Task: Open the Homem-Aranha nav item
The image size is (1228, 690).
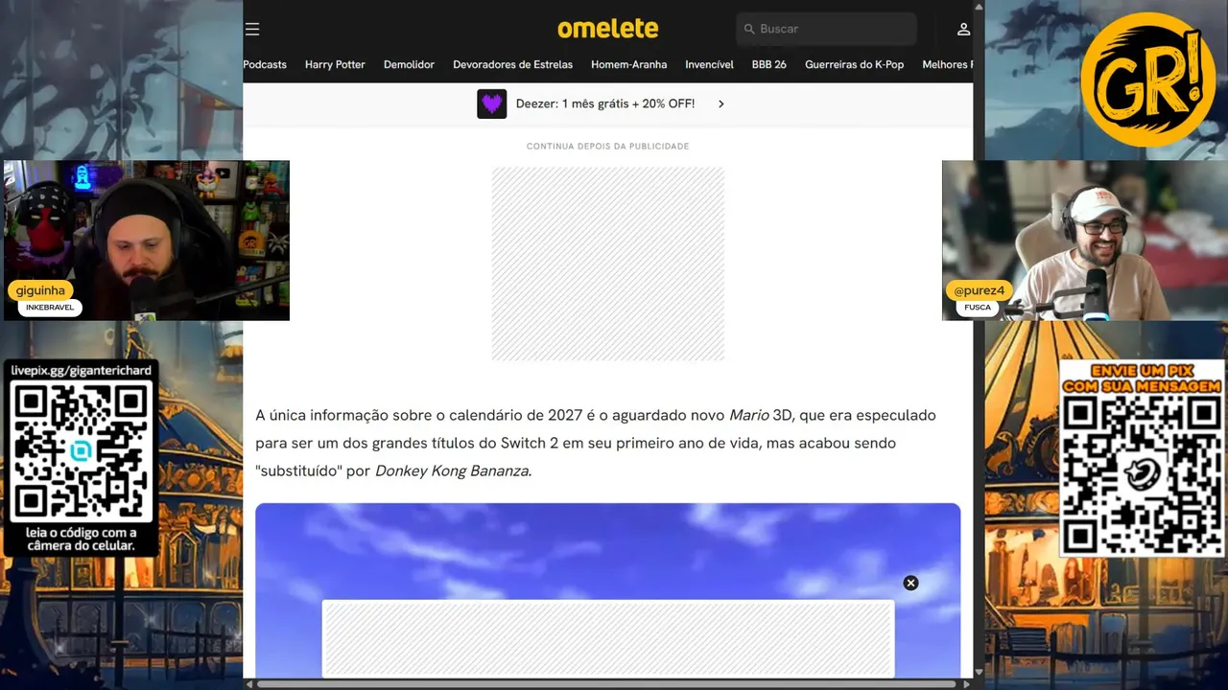Action: point(628,64)
